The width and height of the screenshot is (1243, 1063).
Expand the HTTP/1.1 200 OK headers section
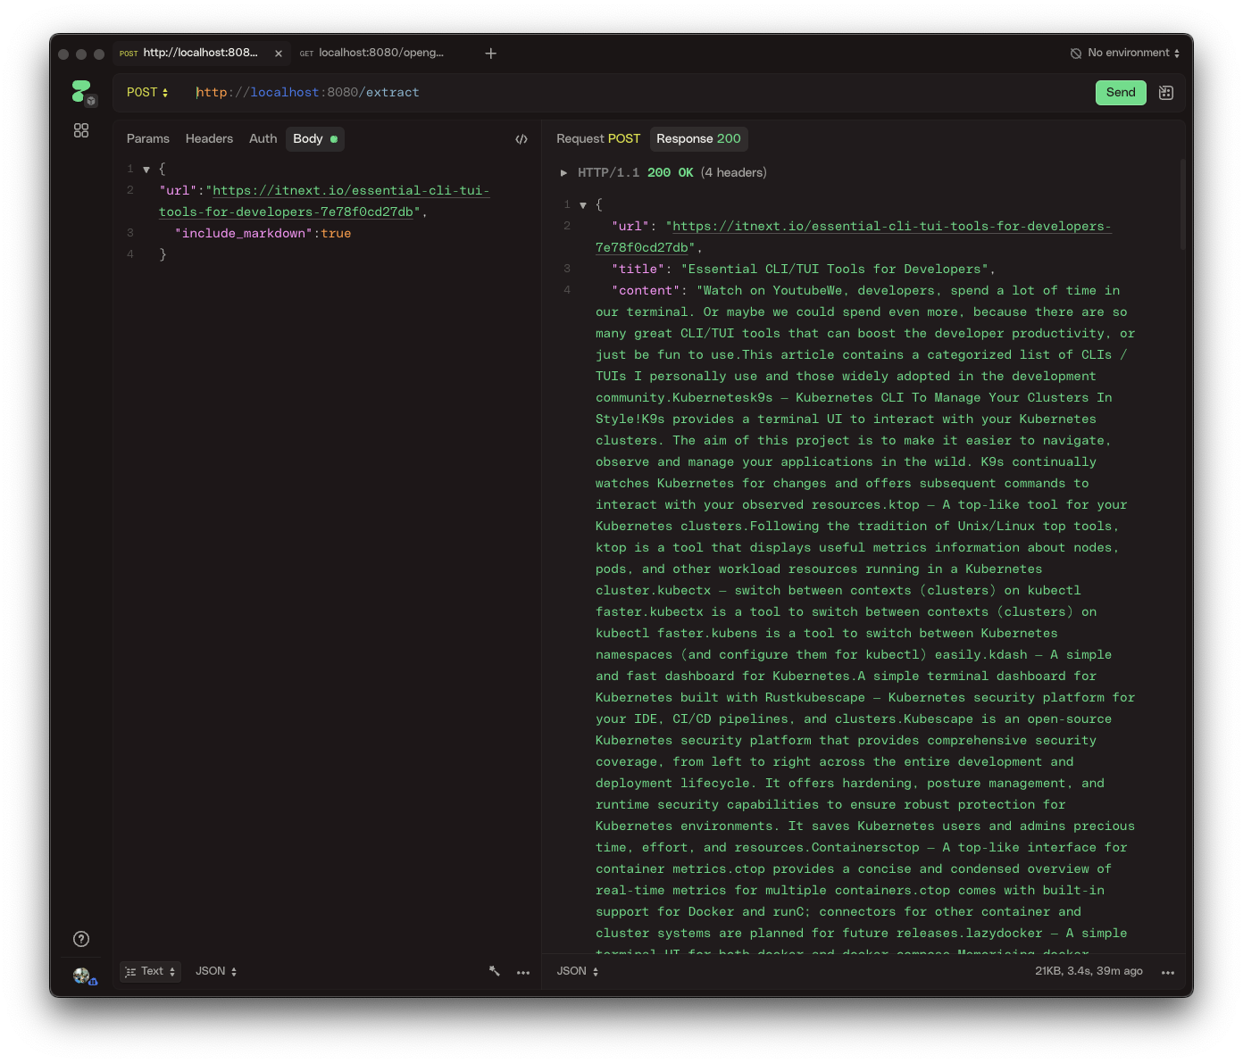pos(563,173)
